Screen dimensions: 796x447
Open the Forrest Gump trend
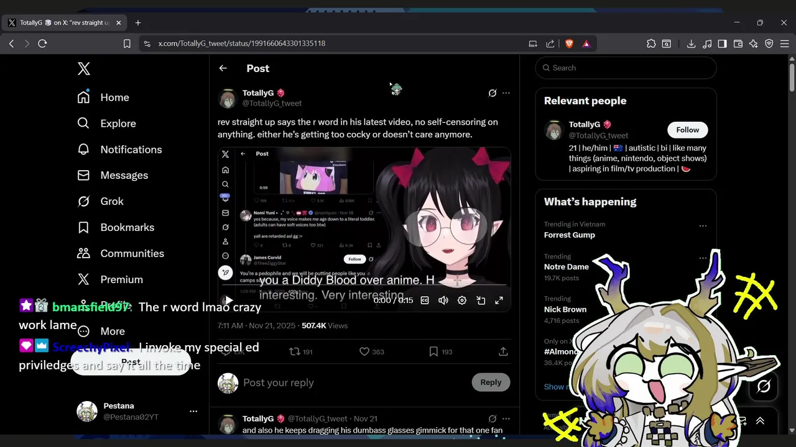(x=570, y=235)
